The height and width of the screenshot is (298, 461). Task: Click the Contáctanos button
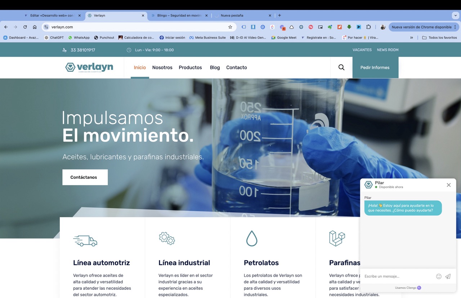85,177
